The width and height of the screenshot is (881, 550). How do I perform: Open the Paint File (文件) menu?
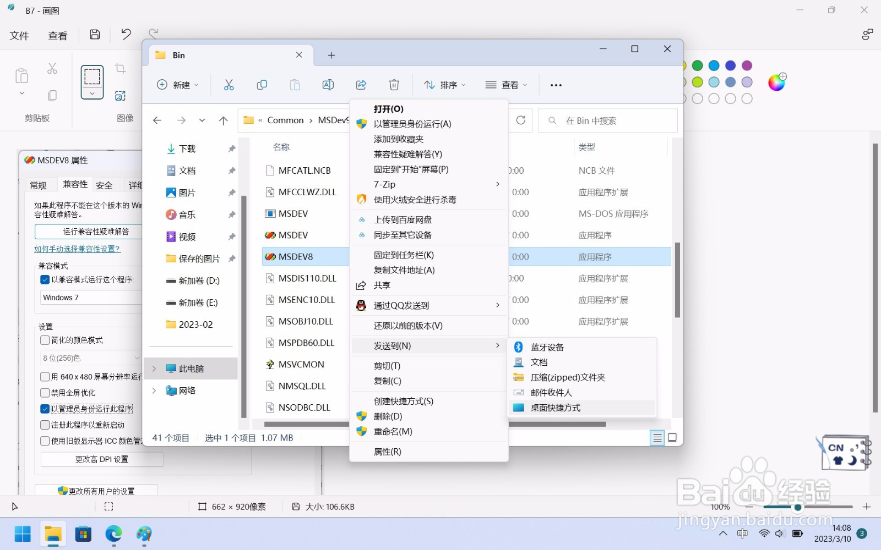pos(19,36)
